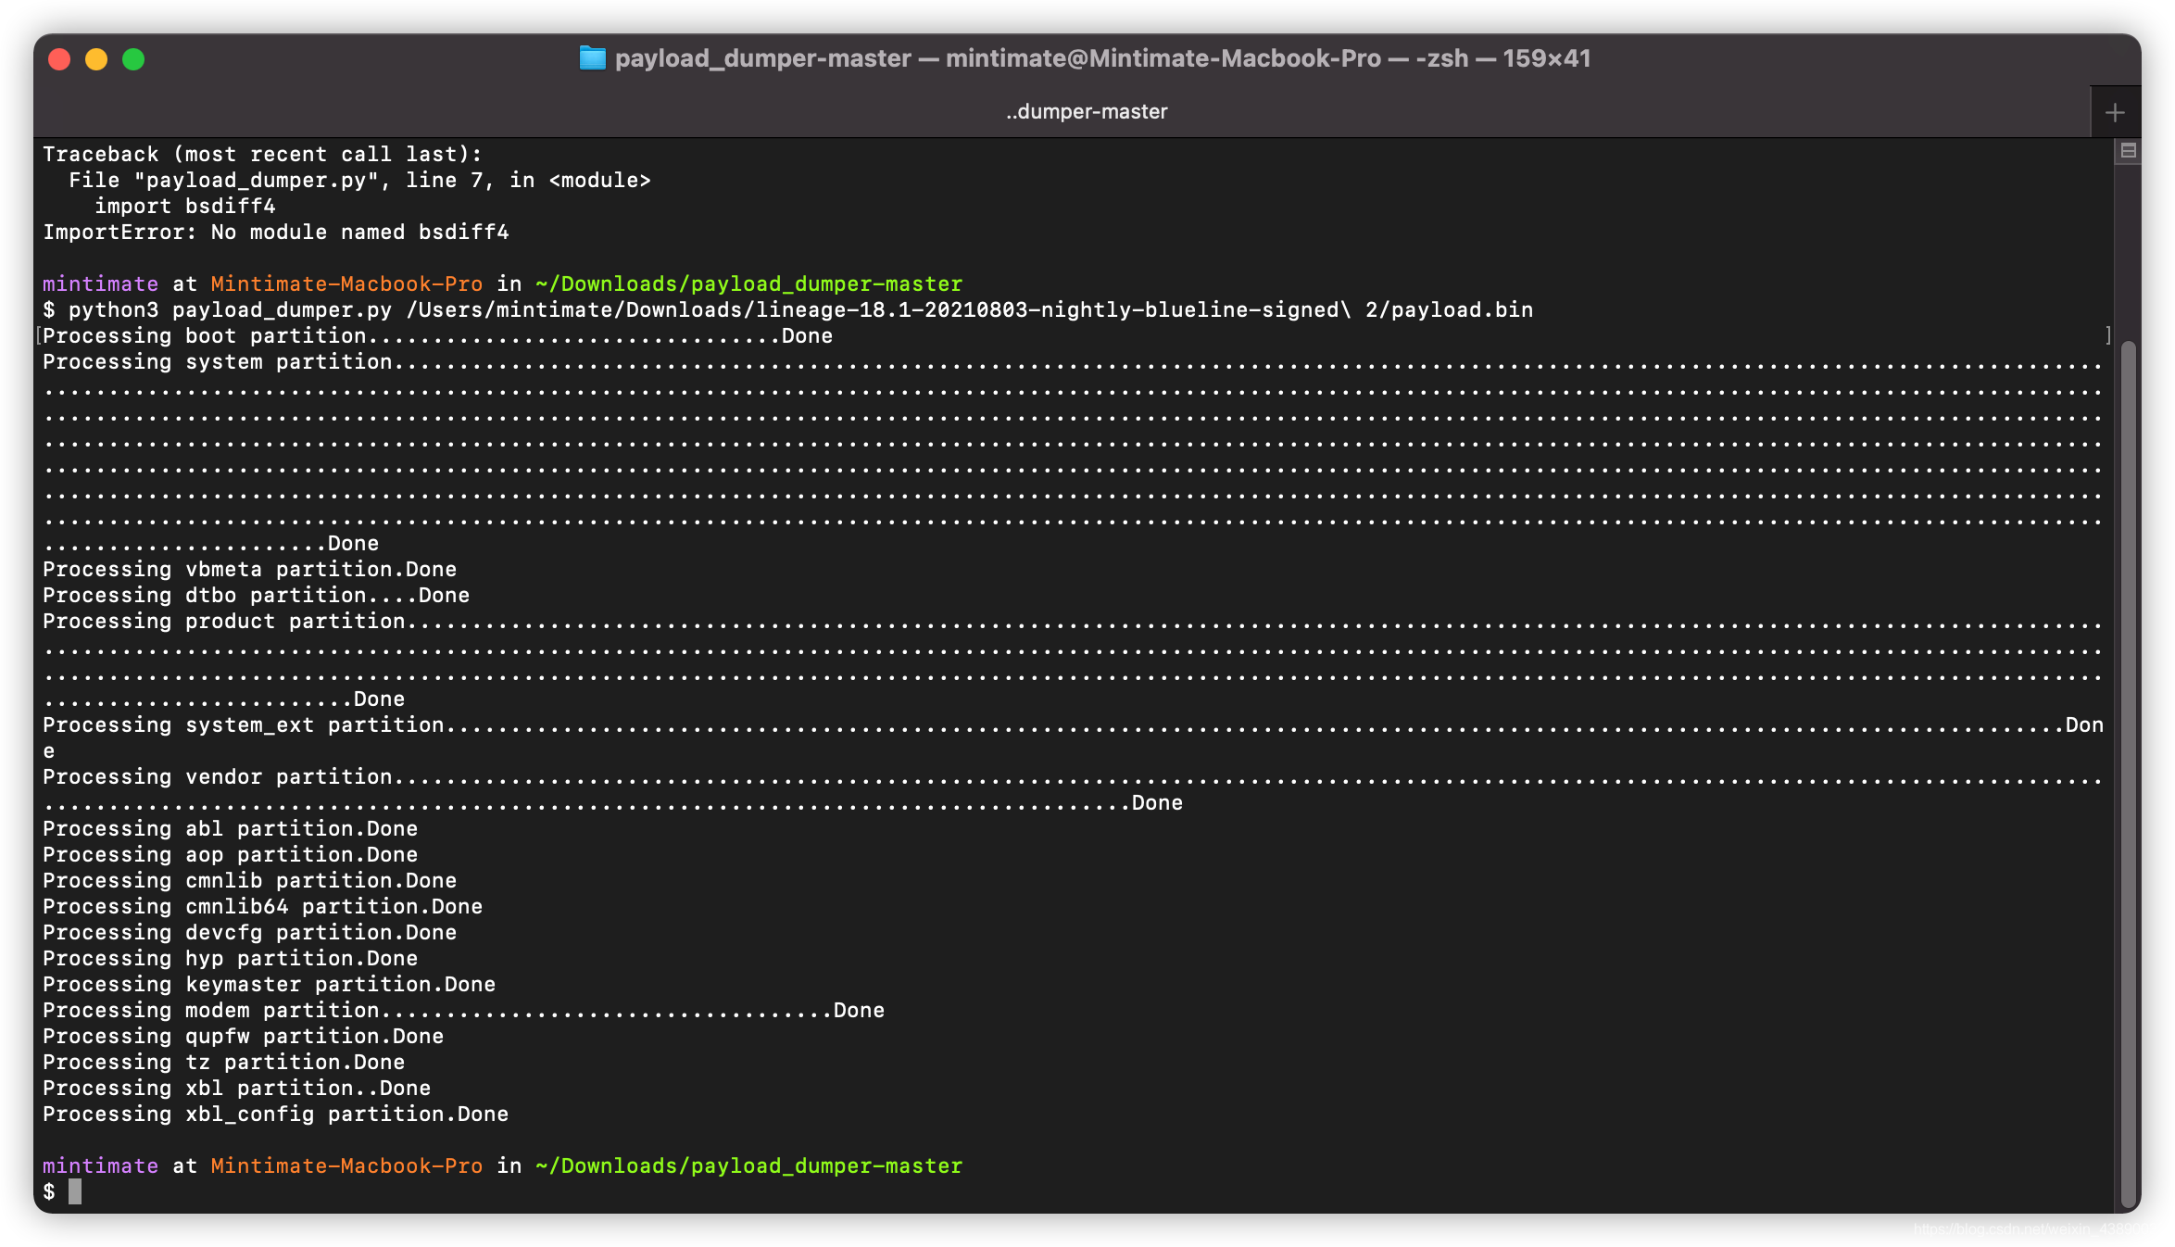
Task: Click 'Processing cmnlib partition.Done' line
Action: point(250,880)
